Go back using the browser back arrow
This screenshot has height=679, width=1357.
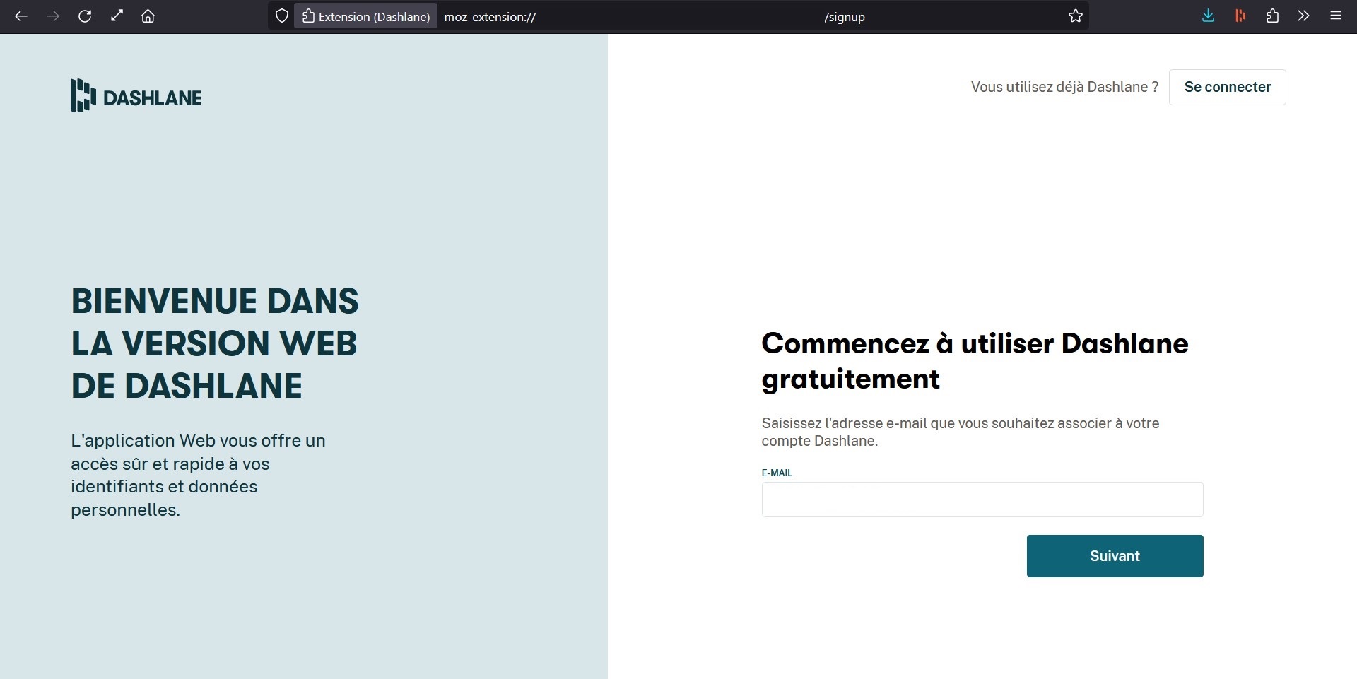point(21,16)
